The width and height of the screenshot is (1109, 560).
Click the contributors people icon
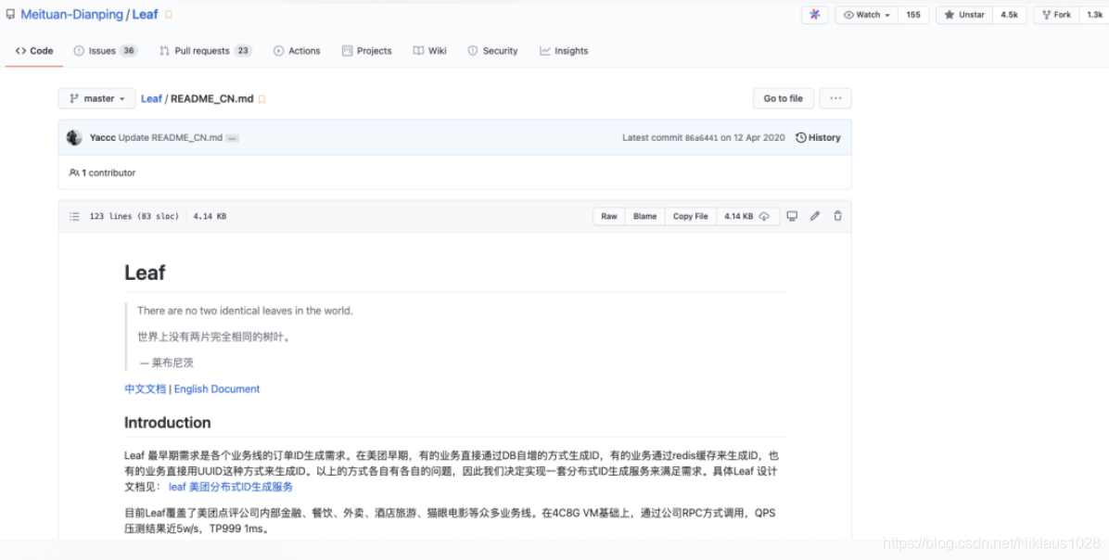pyautogui.click(x=74, y=172)
